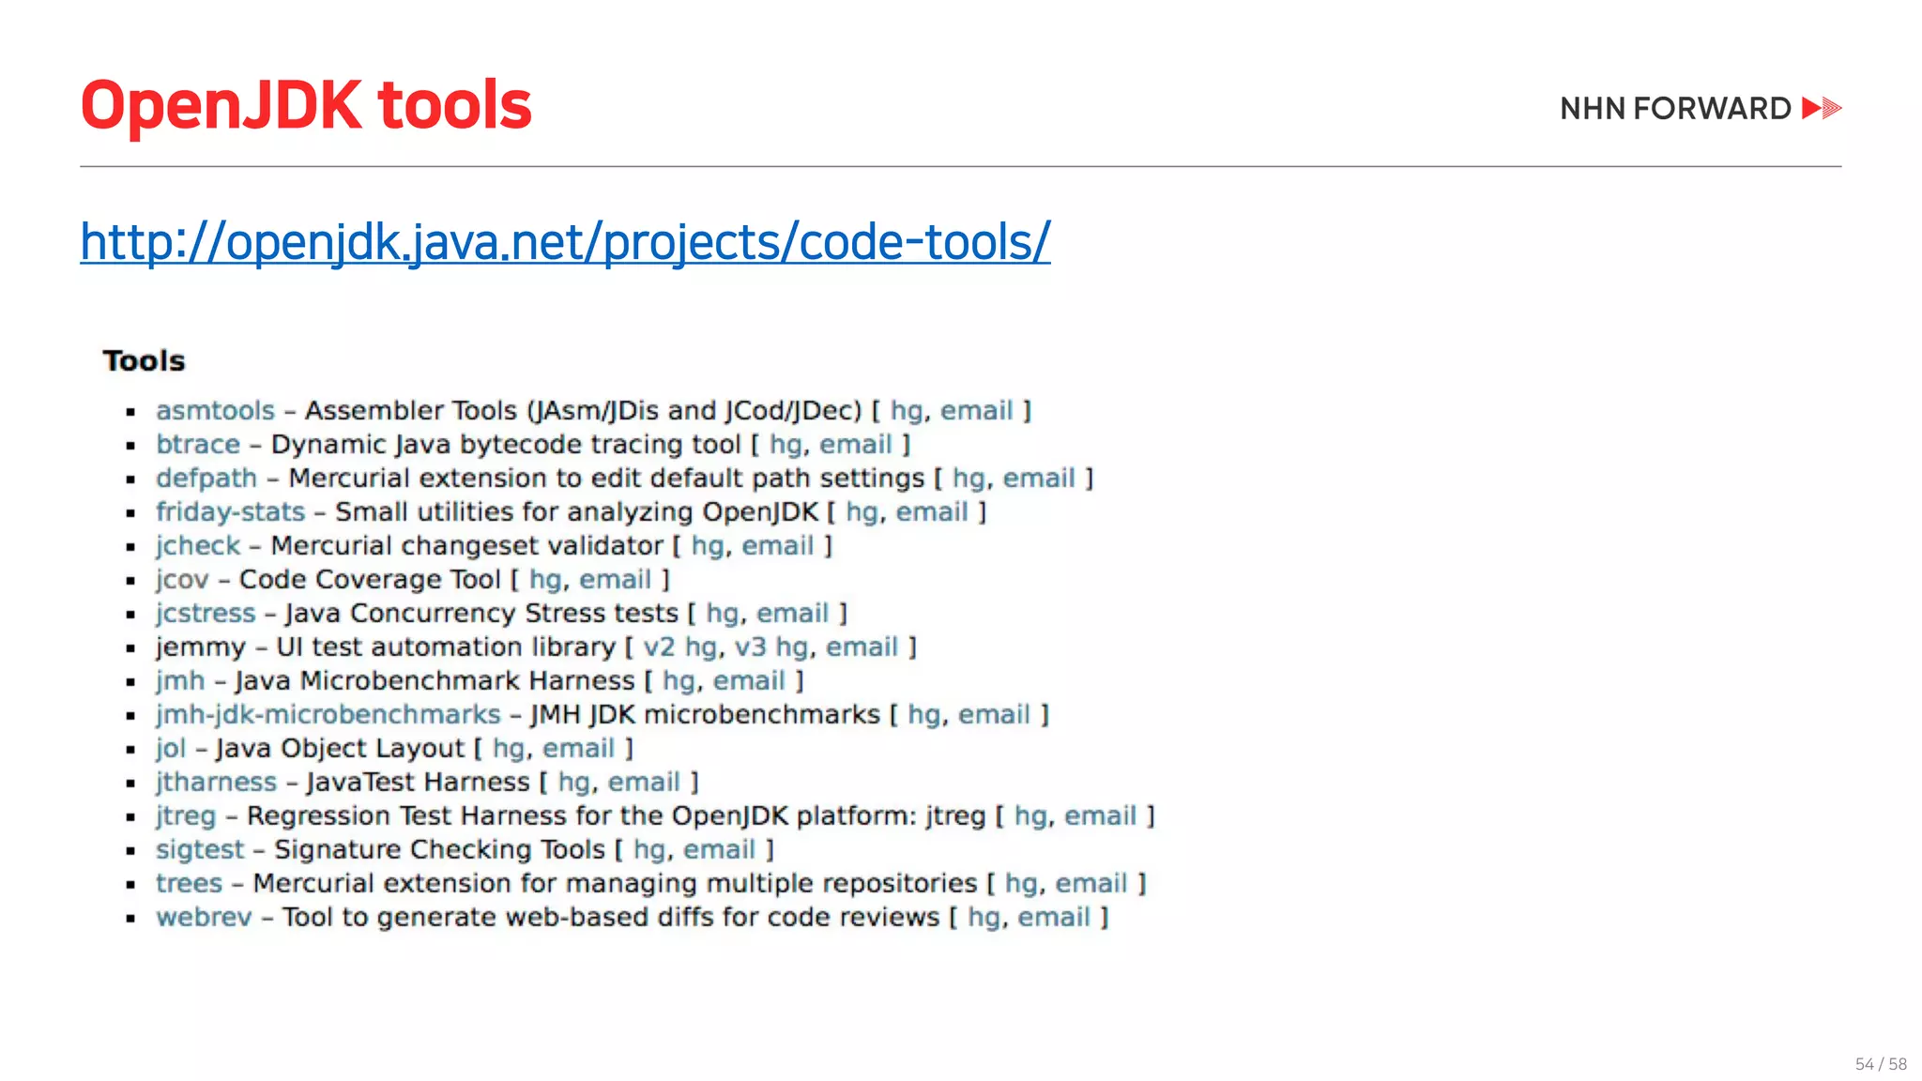This screenshot has height=1081, width=1922.
Task: Click email link in webrev row
Action: (x=1055, y=918)
